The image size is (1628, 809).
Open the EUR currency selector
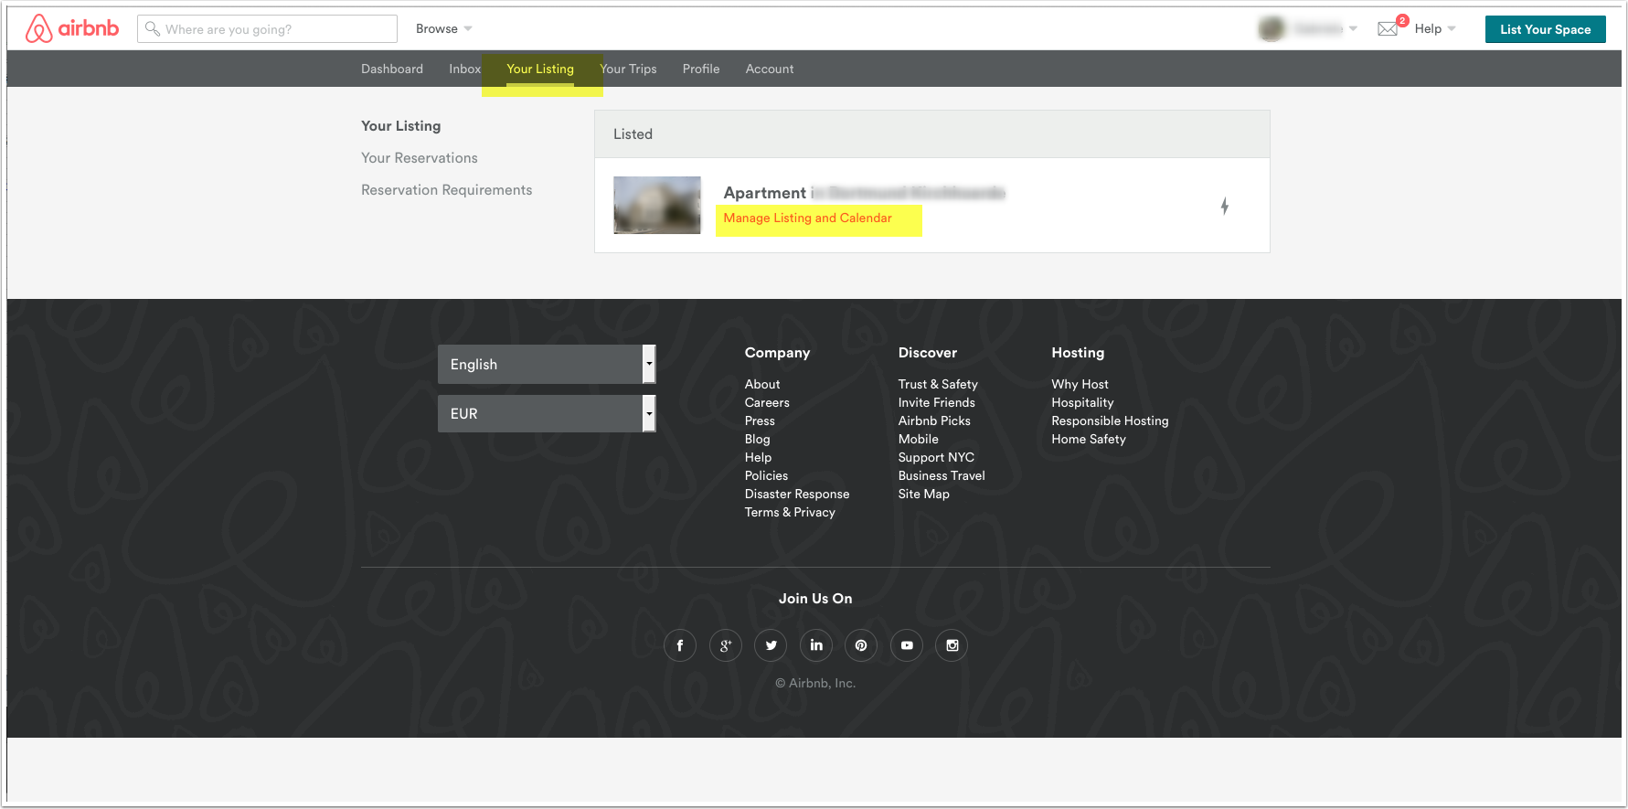547,413
